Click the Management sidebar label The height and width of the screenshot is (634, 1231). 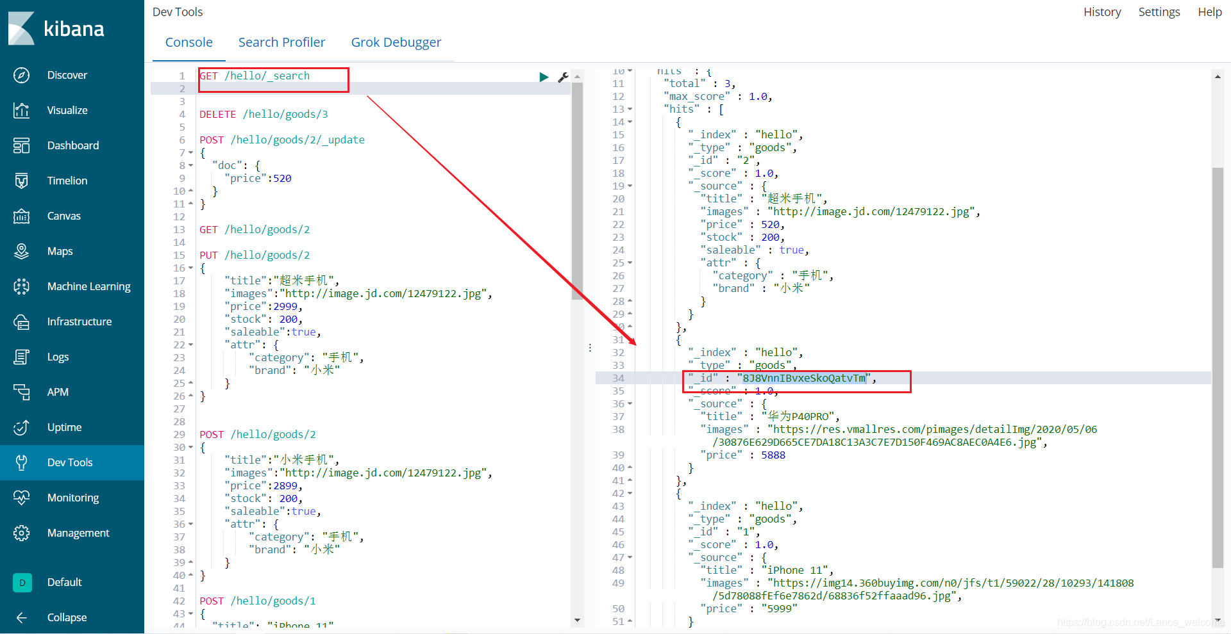pyautogui.click(x=78, y=533)
